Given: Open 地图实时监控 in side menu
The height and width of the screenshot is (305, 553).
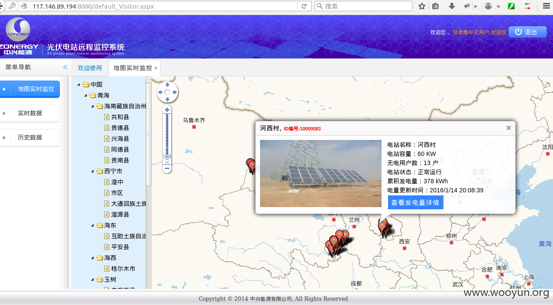Looking at the screenshot, I should pos(30,89).
